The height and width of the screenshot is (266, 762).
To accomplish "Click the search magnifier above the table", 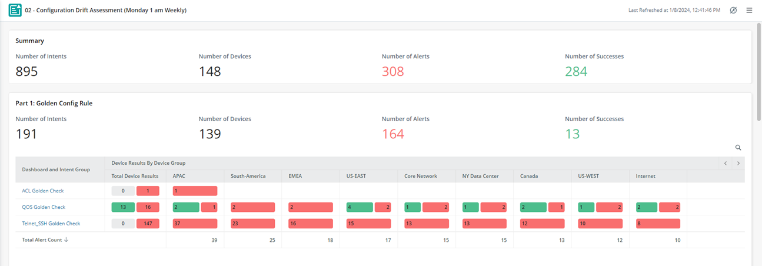I will tap(738, 148).
